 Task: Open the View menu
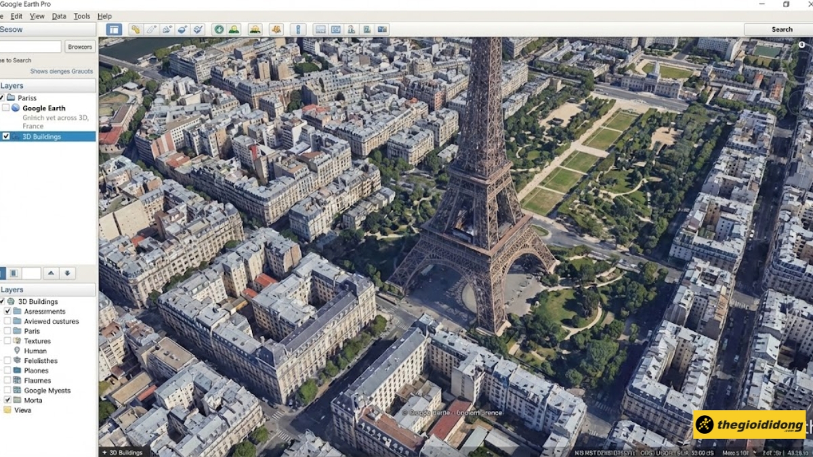coord(37,16)
